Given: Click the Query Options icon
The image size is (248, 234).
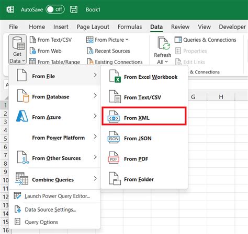Looking at the screenshot, I should pyautogui.click(x=17, y=221).
